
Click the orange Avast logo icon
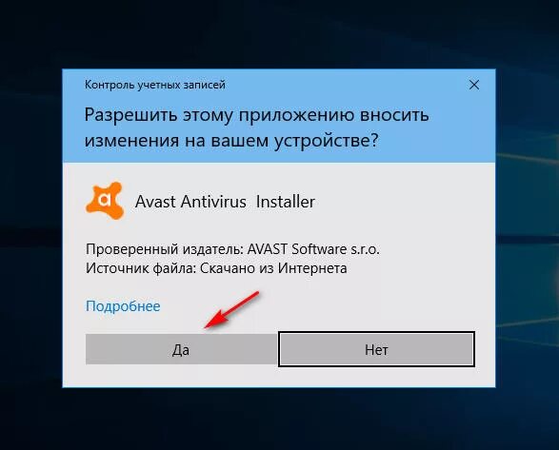(105, 201)
